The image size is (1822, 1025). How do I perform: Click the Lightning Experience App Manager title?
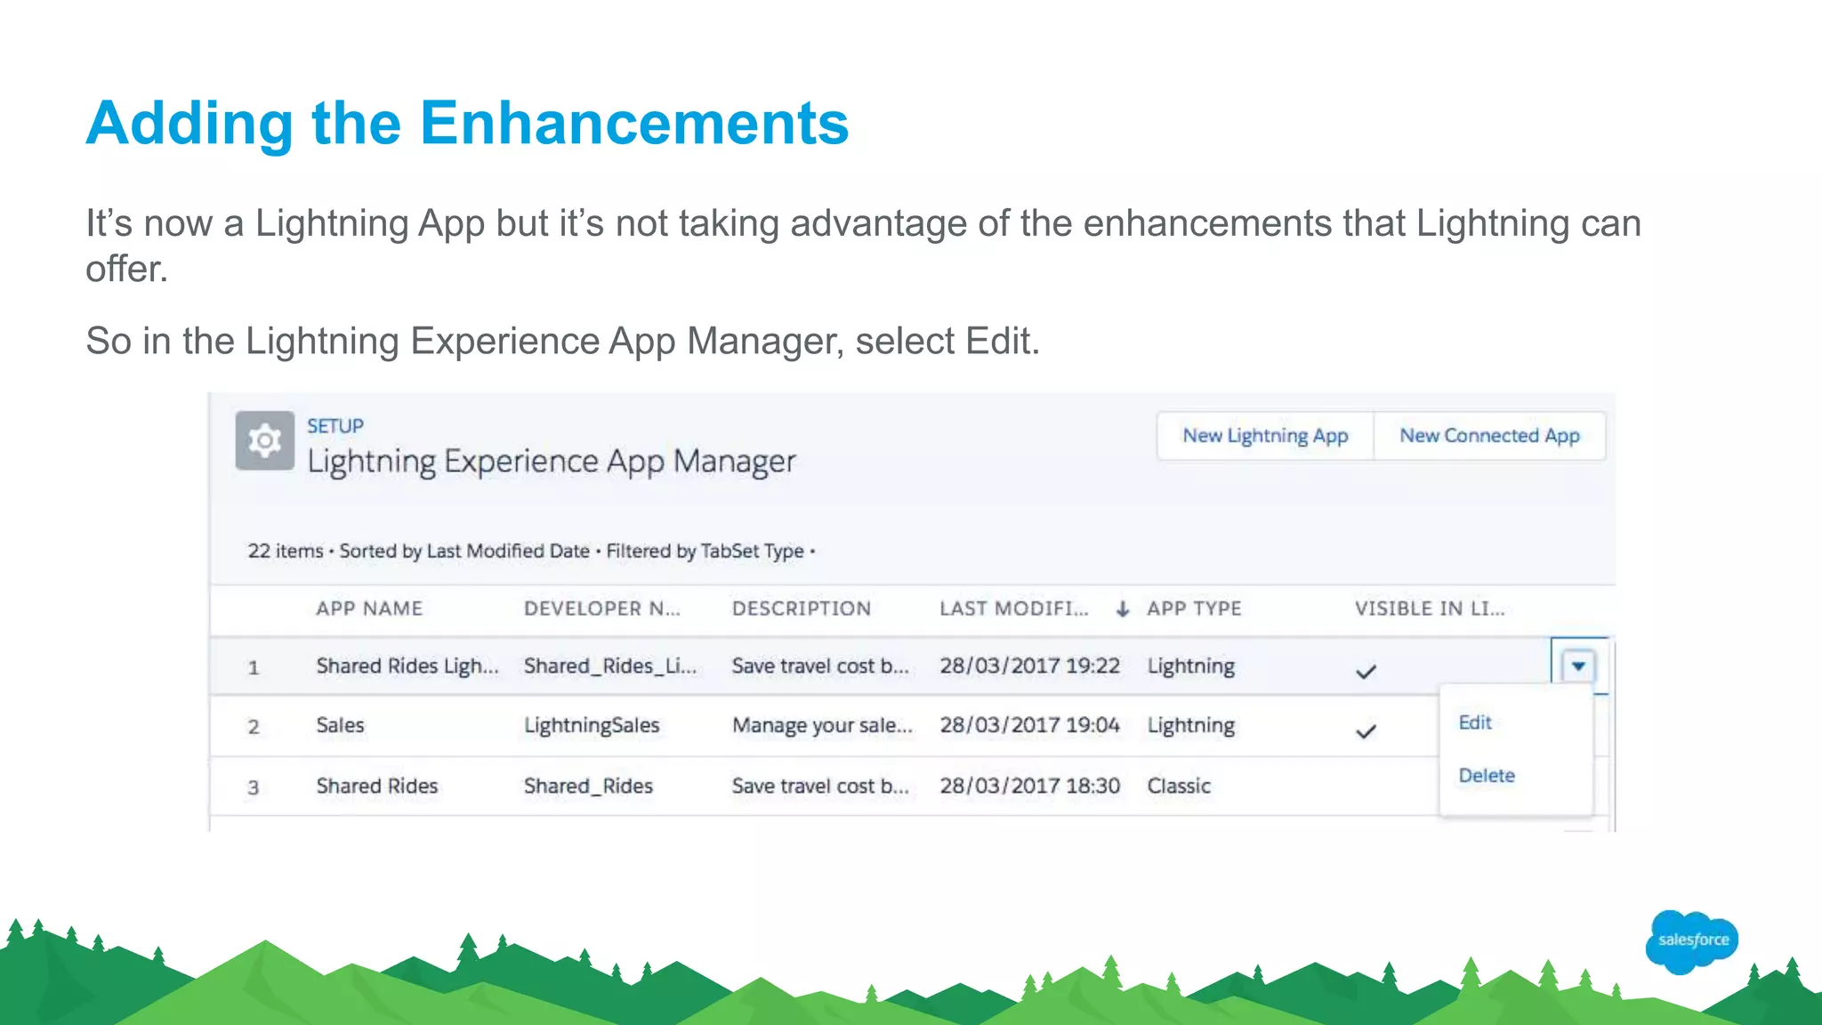pos(552,462)
